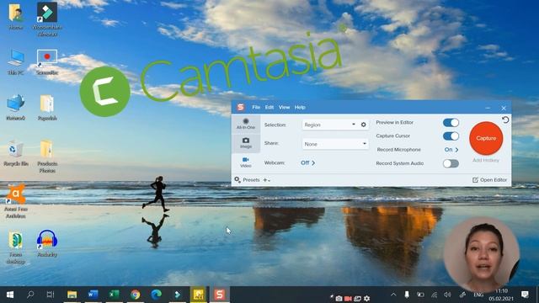This screenshot has width=539, height=303.
Task: Open the add preset plus dropdown
Action: coord(266,180)
